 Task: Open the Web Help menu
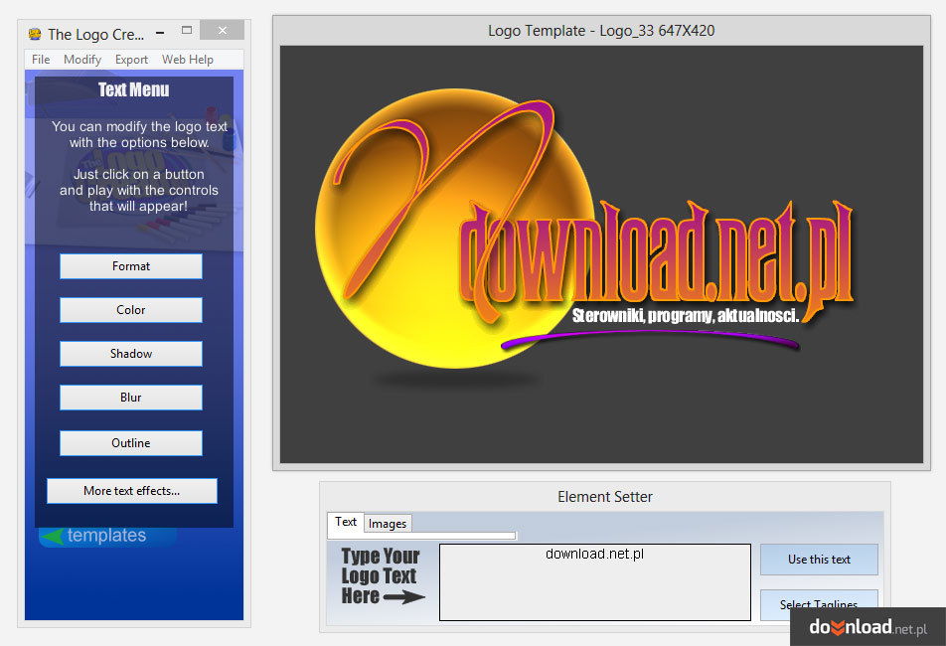click(188, 59)
